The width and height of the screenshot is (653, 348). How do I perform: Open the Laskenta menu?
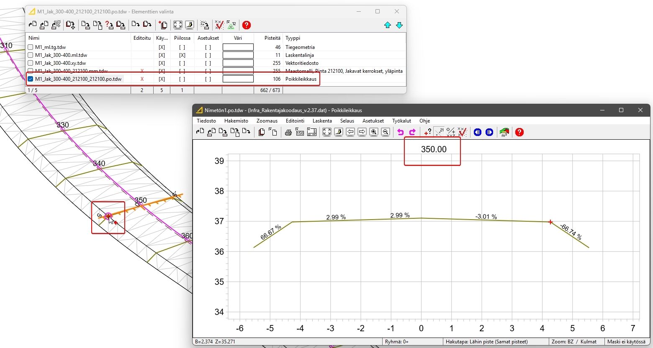pyautogui.click(x=322, y=121)
